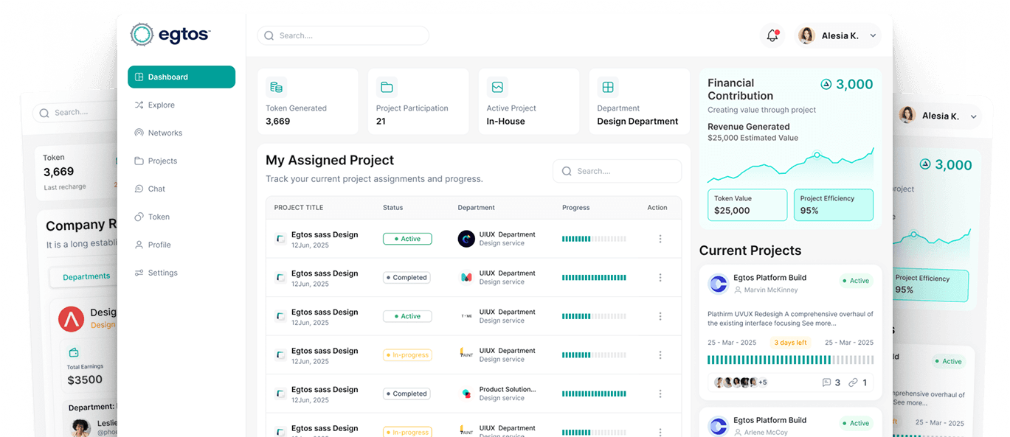
Task: Click See more link in project description
Action: pos(814,324)
